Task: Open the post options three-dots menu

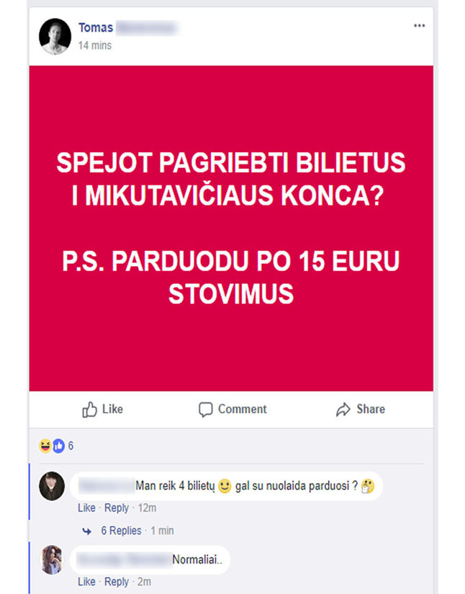Action: click(419, 26)
